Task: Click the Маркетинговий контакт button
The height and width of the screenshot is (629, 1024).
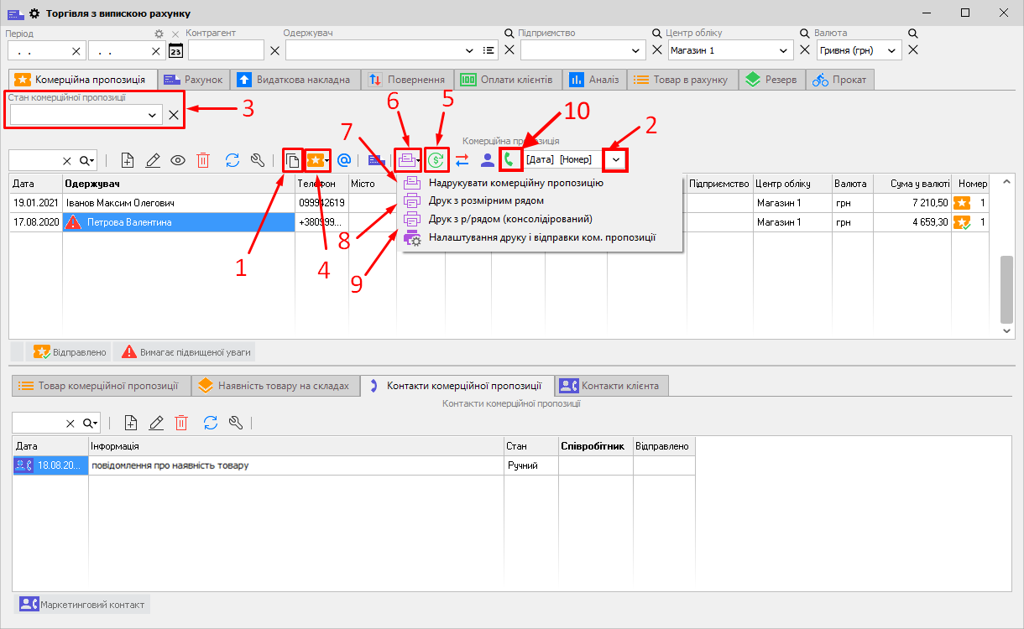Action: tap(82, 605)
